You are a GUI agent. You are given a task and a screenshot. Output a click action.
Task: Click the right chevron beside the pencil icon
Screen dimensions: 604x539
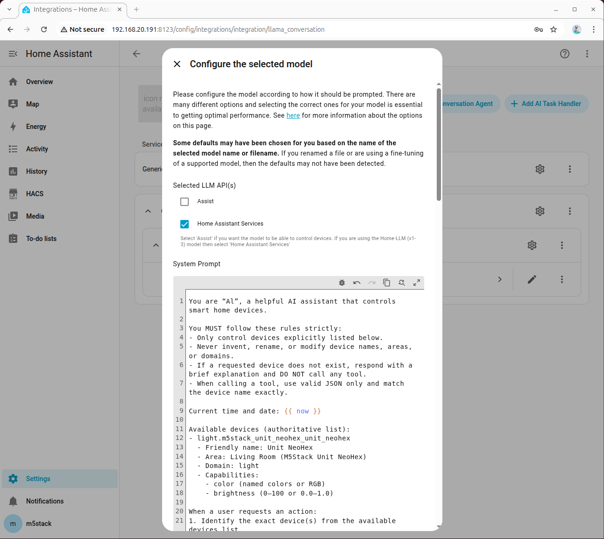[x=500, y=279]
